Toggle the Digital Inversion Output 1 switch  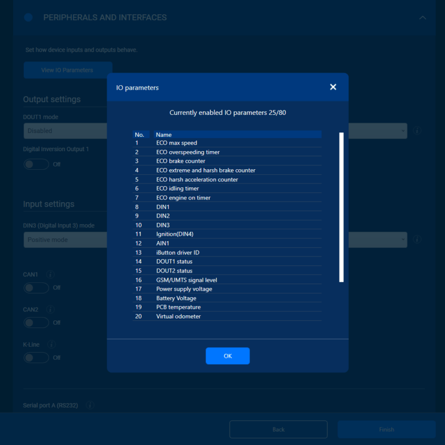pos(36,164)
